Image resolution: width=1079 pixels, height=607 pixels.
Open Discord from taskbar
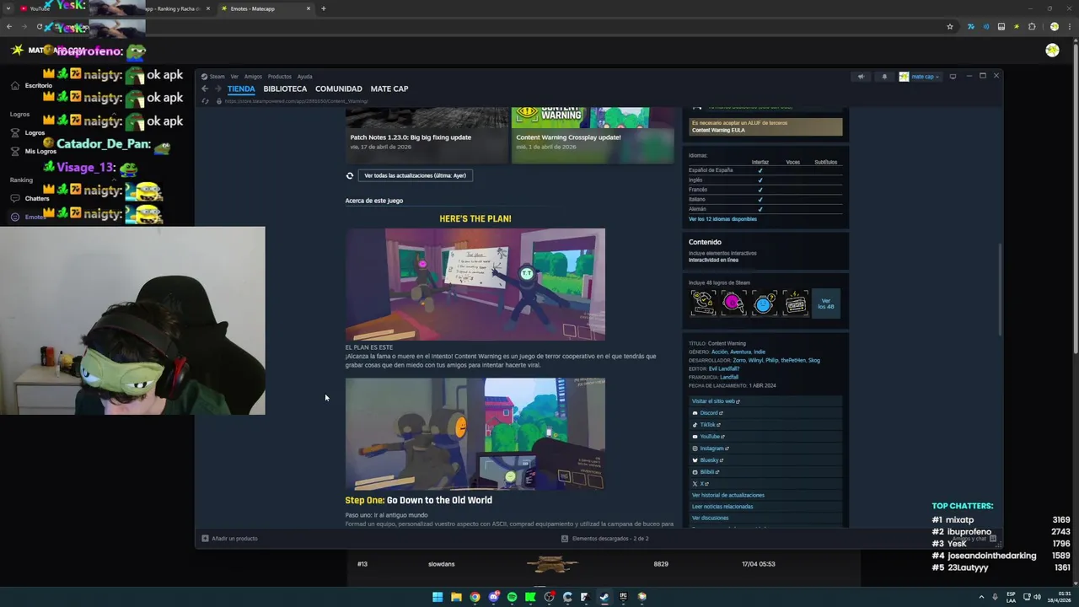pos(493,597)
